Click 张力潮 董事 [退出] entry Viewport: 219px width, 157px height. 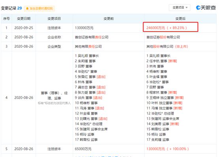pos(90,92)
